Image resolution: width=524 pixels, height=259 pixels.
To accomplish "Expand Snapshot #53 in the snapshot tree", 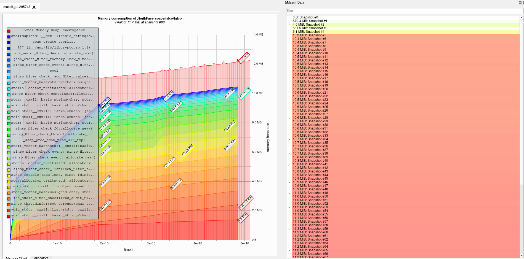I will 289,207.
